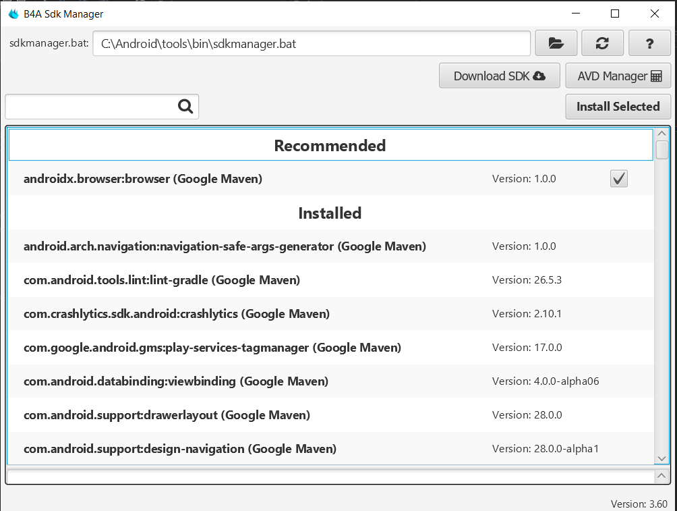The image size is (677, 511).
Task: Select navigation-safe-args-generator package row
Action: click(330, 246)
